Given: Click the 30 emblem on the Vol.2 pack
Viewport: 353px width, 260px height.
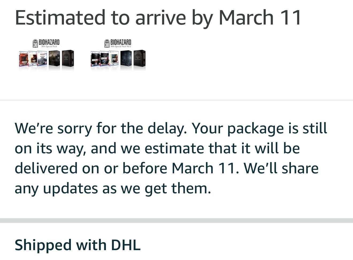Looking at the screenshot, I should pos(107,43).
